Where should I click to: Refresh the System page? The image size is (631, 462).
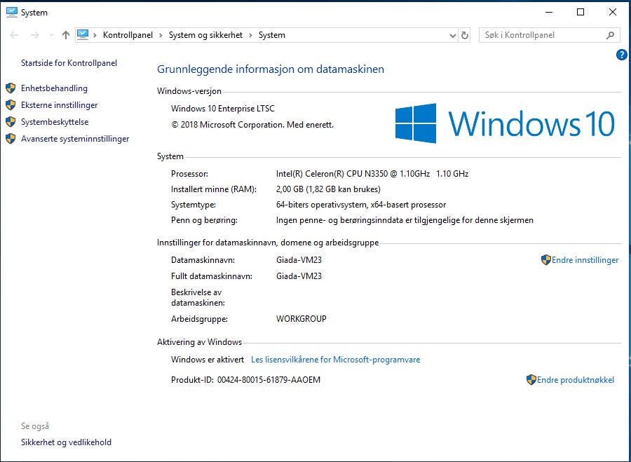[465, 36]
